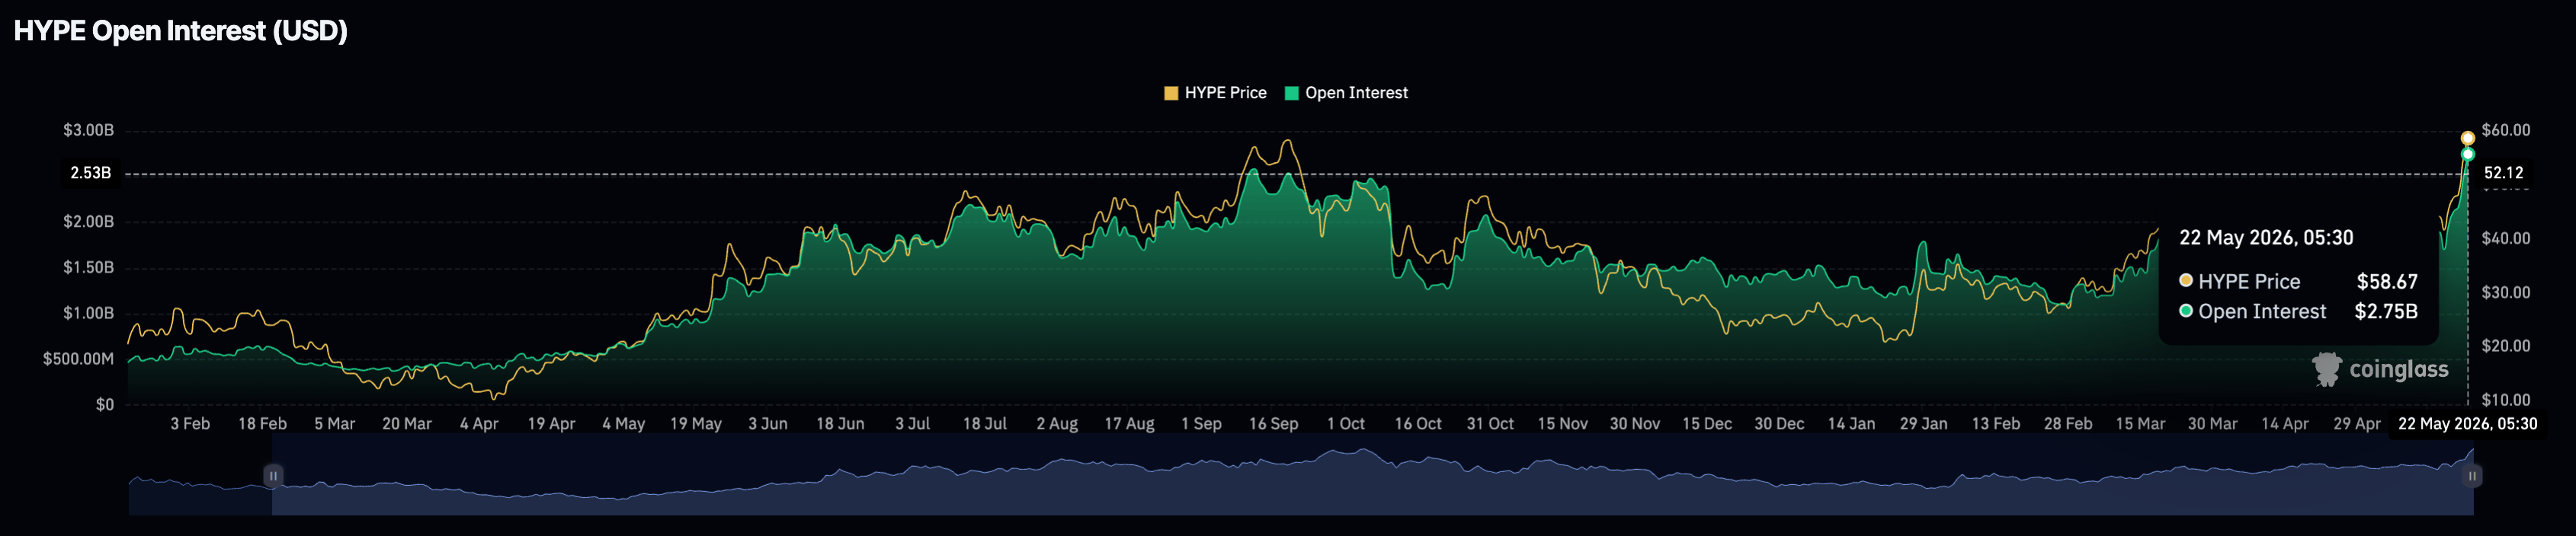
Task: Click the 31 Oct date label
Action: click(x=1490, y=424)
